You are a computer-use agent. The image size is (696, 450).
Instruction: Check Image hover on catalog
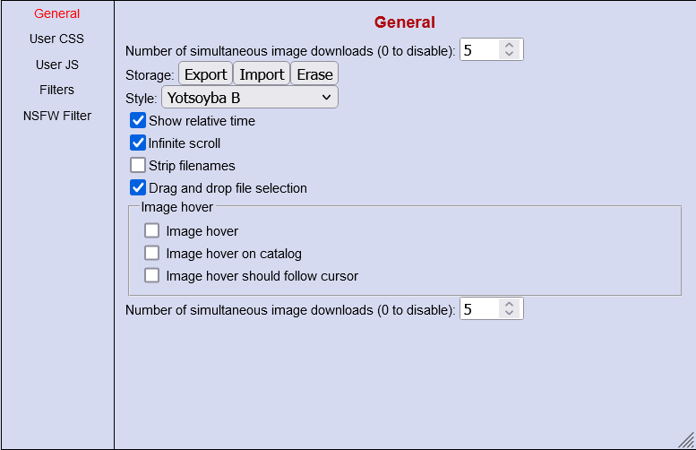tap(152, 254)
